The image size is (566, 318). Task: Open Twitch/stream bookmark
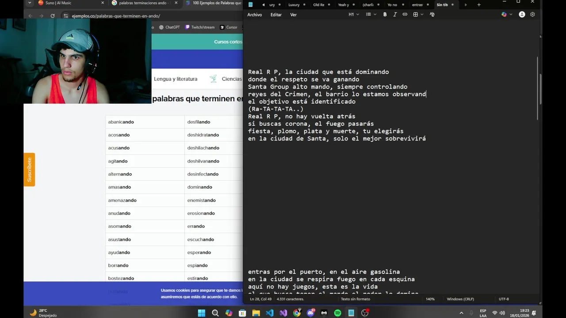(x=200, y=27)
